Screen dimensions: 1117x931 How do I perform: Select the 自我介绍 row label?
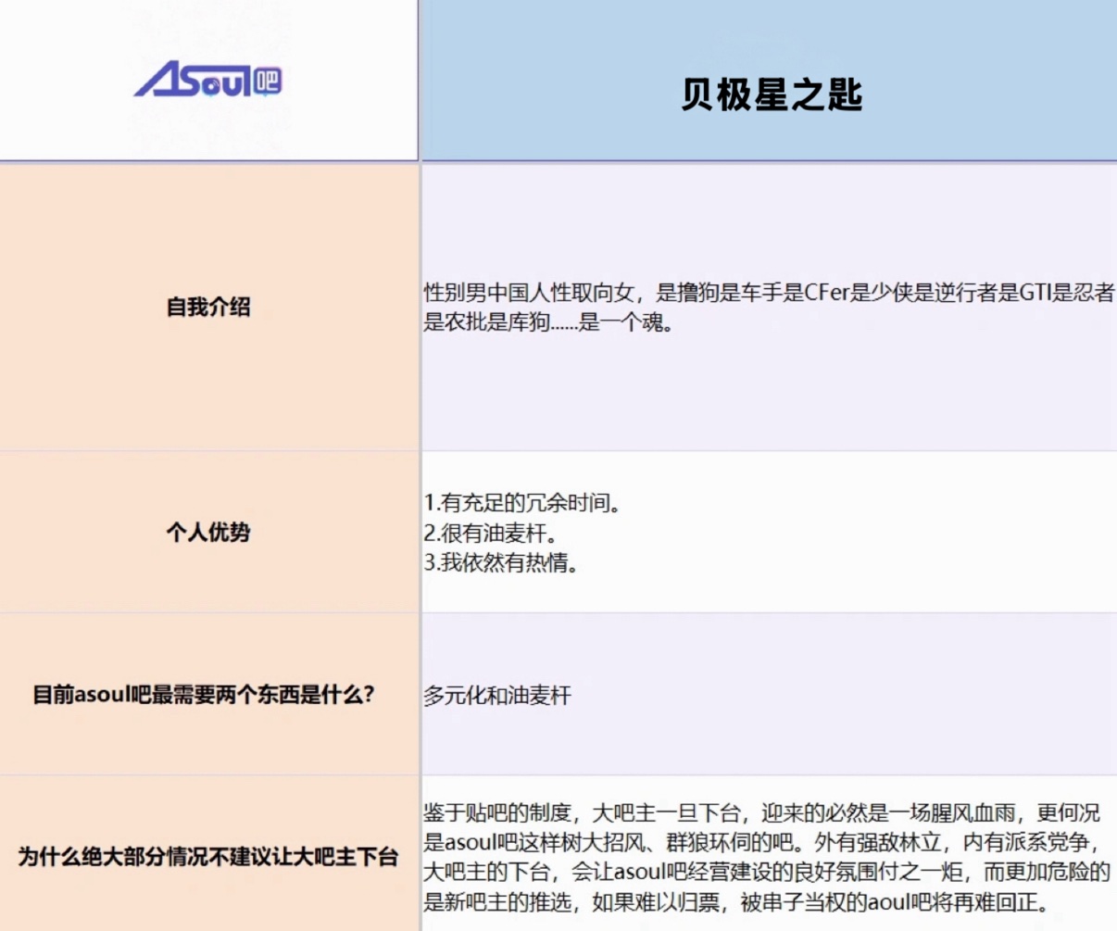208,307
